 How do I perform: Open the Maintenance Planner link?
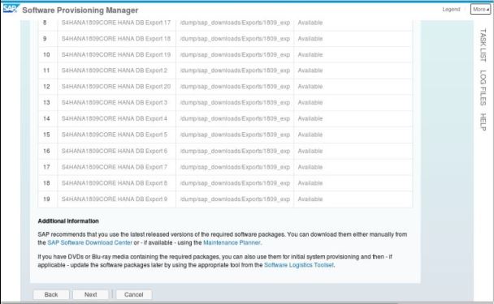tap(232, 242)
